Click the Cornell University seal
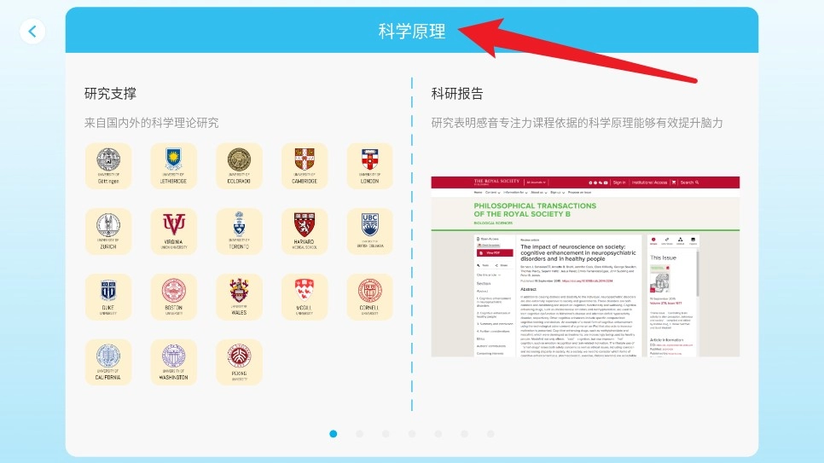The width and height of the screenshot is (824, 463). 369,297
